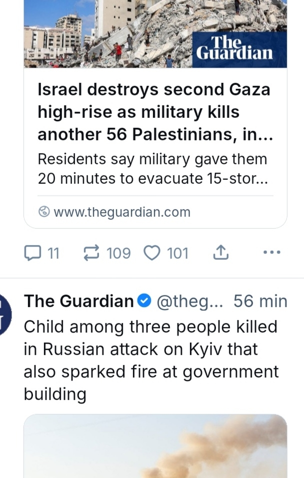
Task: Share the Gaza high-rise post
Action: pos(220,253)
